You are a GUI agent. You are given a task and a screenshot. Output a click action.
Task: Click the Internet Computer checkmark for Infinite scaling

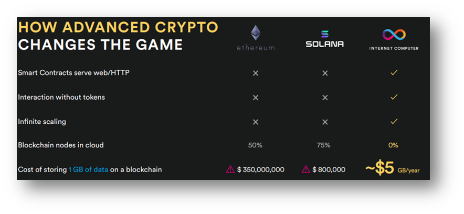[x=394, y=121]
